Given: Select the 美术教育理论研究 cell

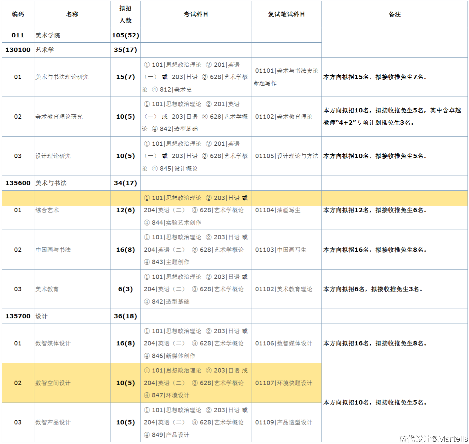Looking at the screenshot, I should coord(59,117).
